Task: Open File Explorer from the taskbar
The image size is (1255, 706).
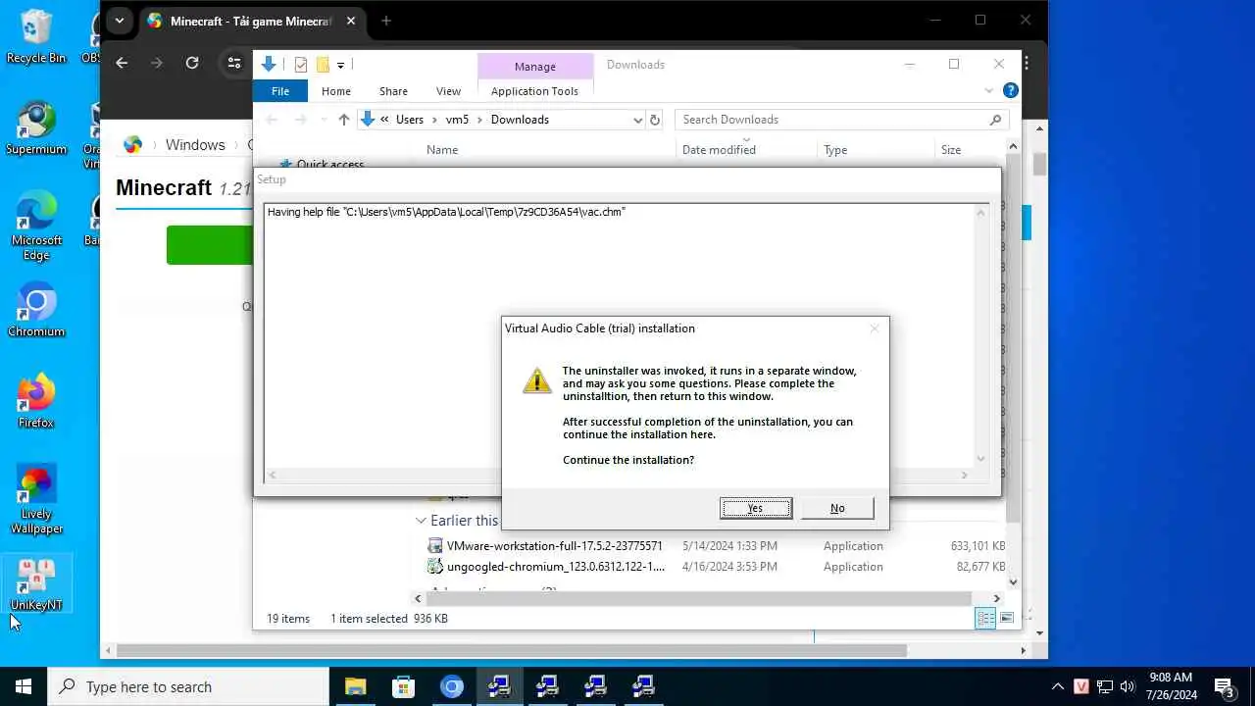Action: [x=355, y=686]
